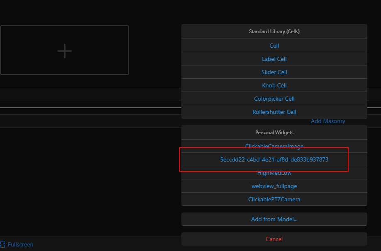Select Cell from the Standard Library
This screenshot has width=381, height=251.
[x=274, y=46]
